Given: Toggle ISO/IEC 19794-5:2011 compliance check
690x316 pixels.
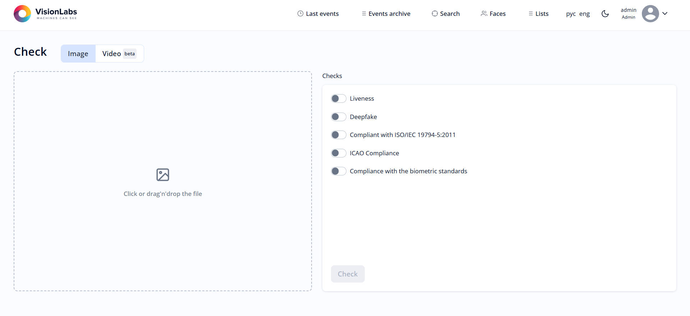Looking at the screenshot, I should [x=339, y=135].
